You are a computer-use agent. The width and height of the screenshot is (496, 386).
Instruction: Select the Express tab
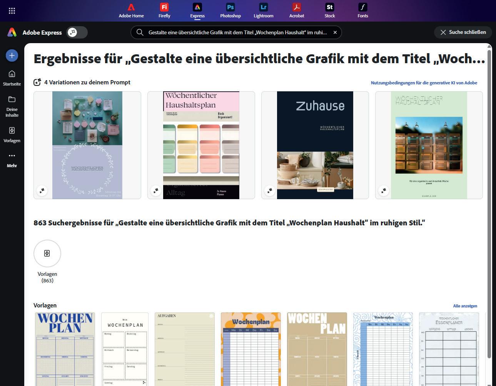[197, 11]
